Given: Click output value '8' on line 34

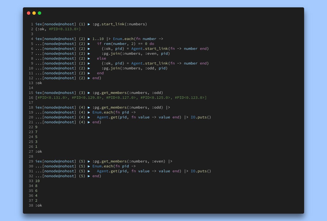Looking at the screenshot, I should pos(36,186).
